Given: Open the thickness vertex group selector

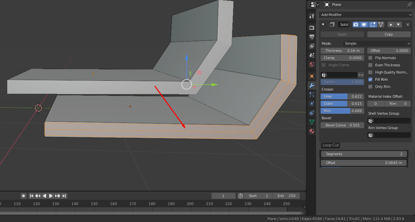Looking at the screenshot, I should click(x=339, y=75).
